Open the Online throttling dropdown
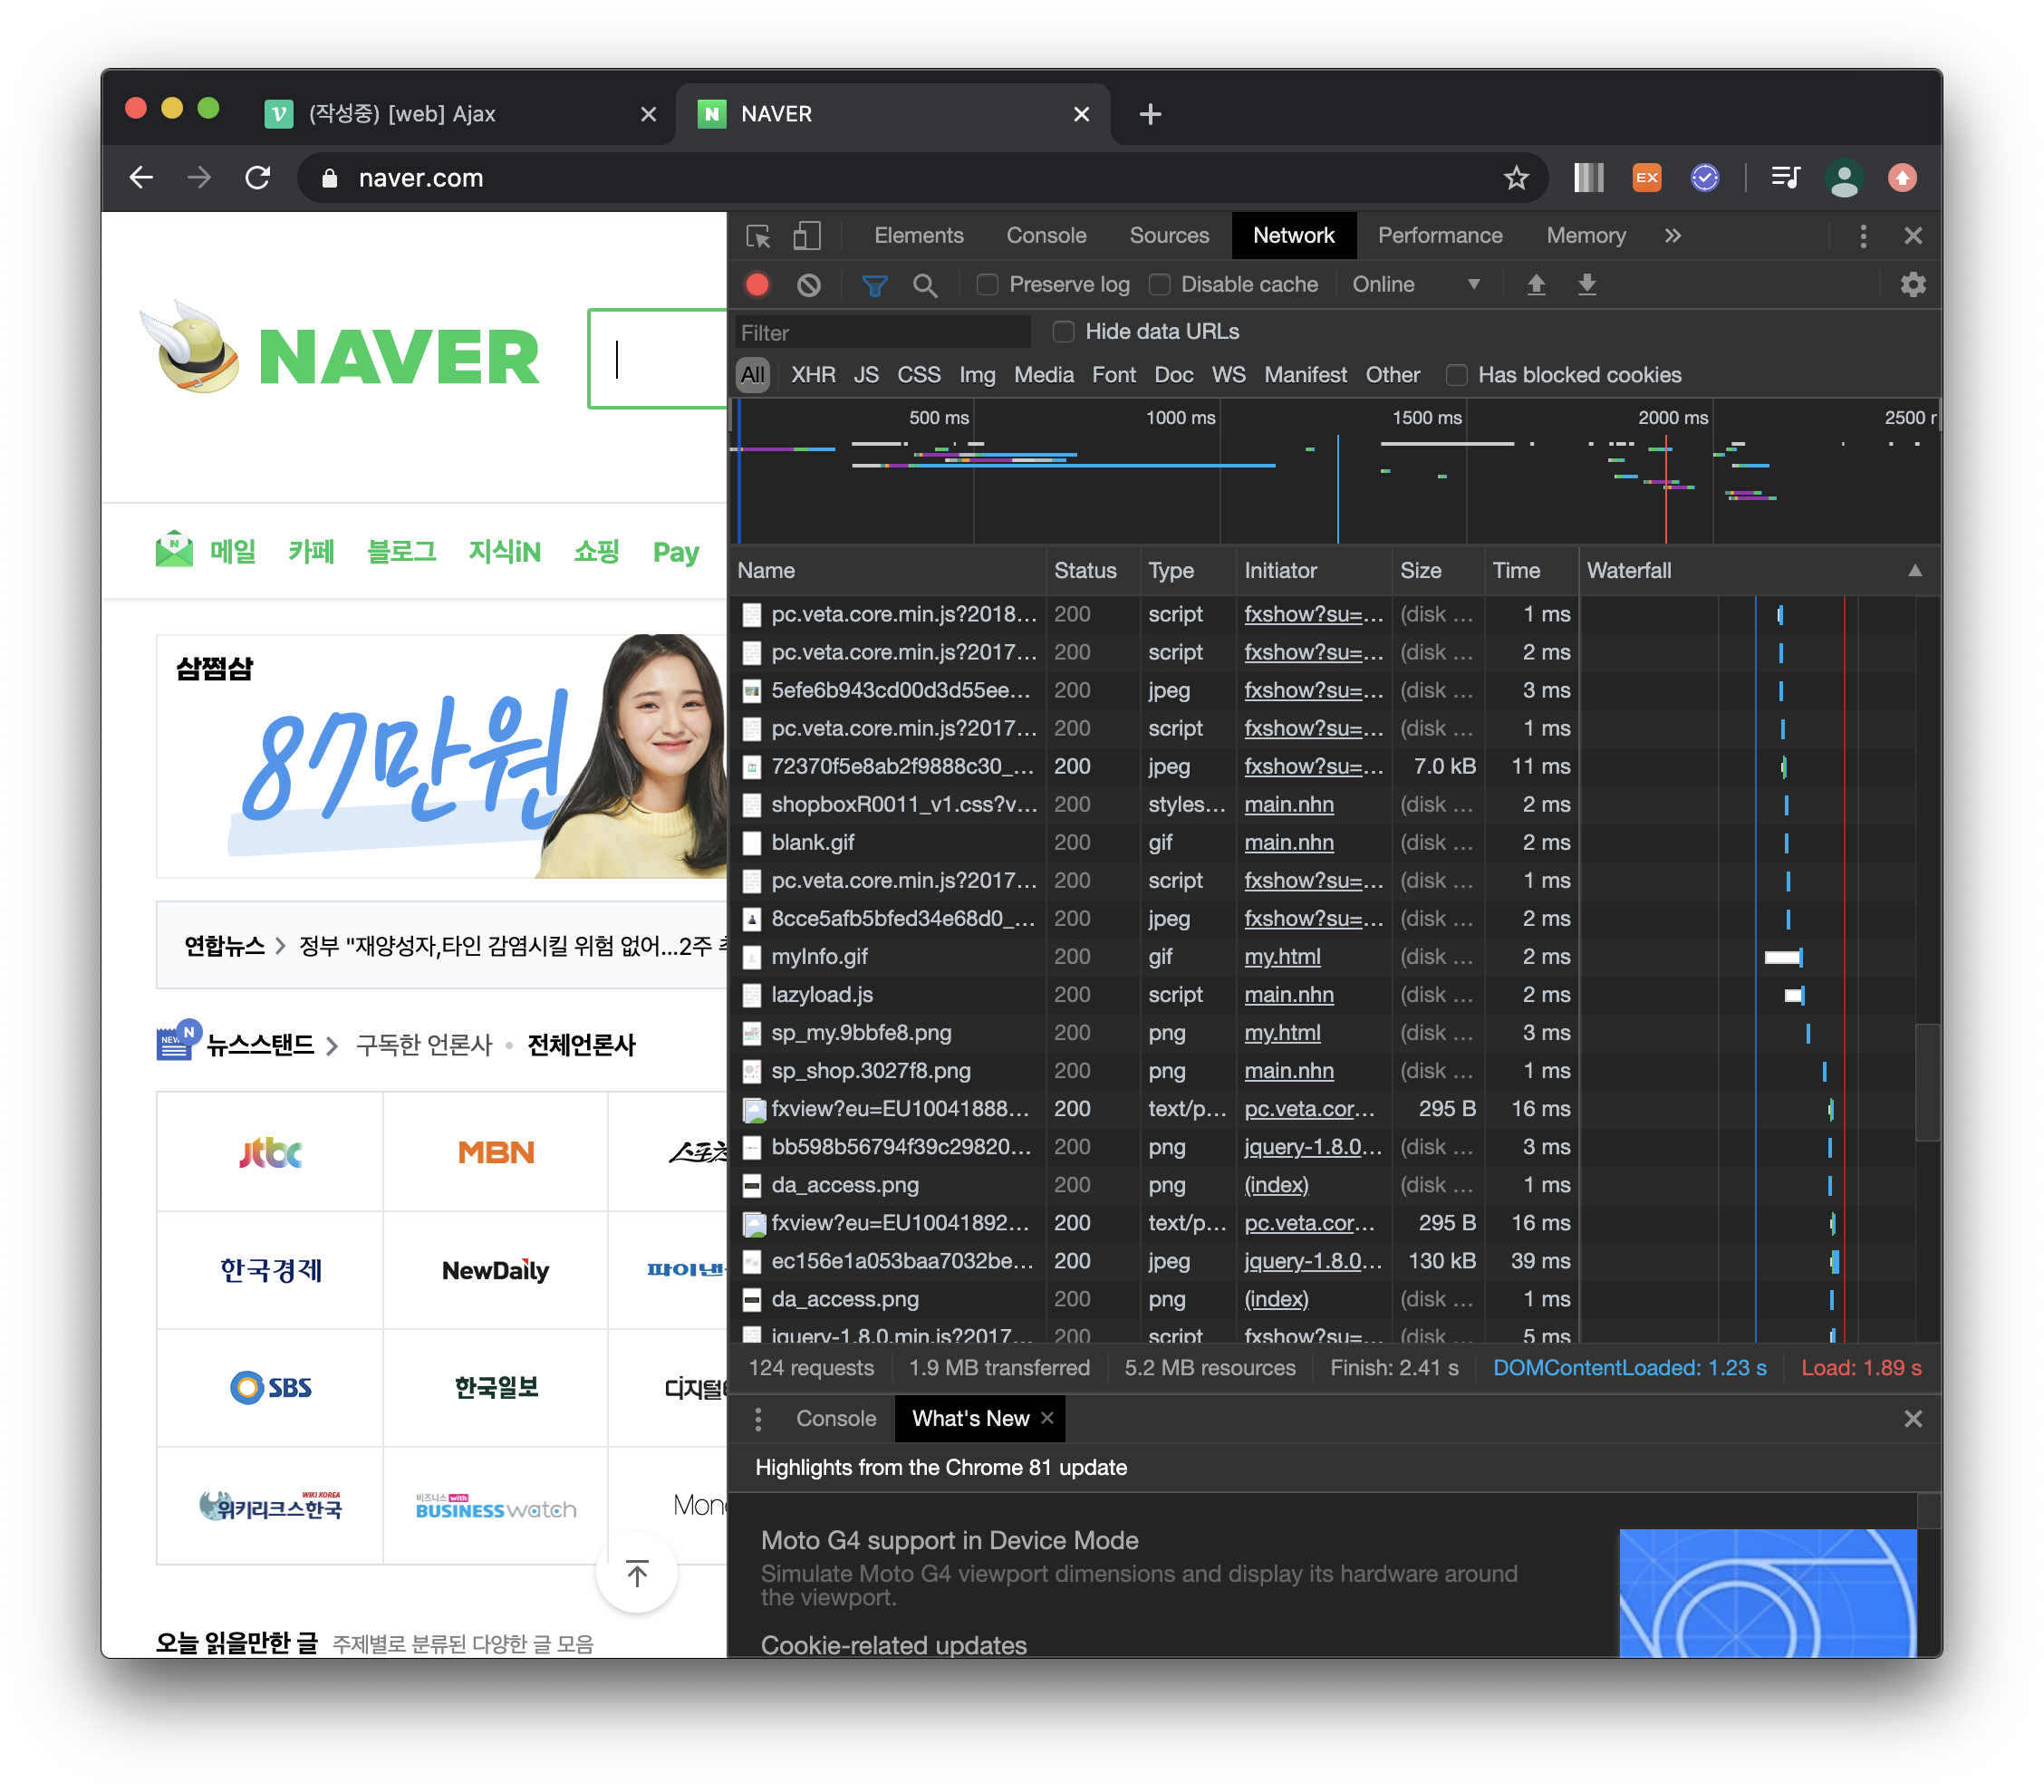The width and height of the screenshot is (2044, 1792). [1415, 285]
